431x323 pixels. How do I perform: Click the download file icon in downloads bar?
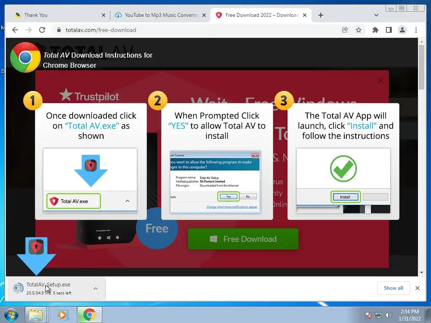tap(18, 288)
